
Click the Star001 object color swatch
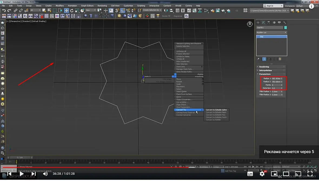(285, 28)
